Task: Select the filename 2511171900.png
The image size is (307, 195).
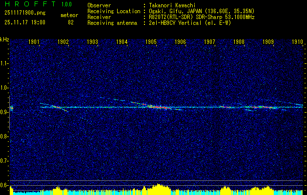Action: 25,13
